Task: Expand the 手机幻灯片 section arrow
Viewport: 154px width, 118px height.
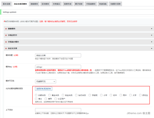Action: click(151, 35)
